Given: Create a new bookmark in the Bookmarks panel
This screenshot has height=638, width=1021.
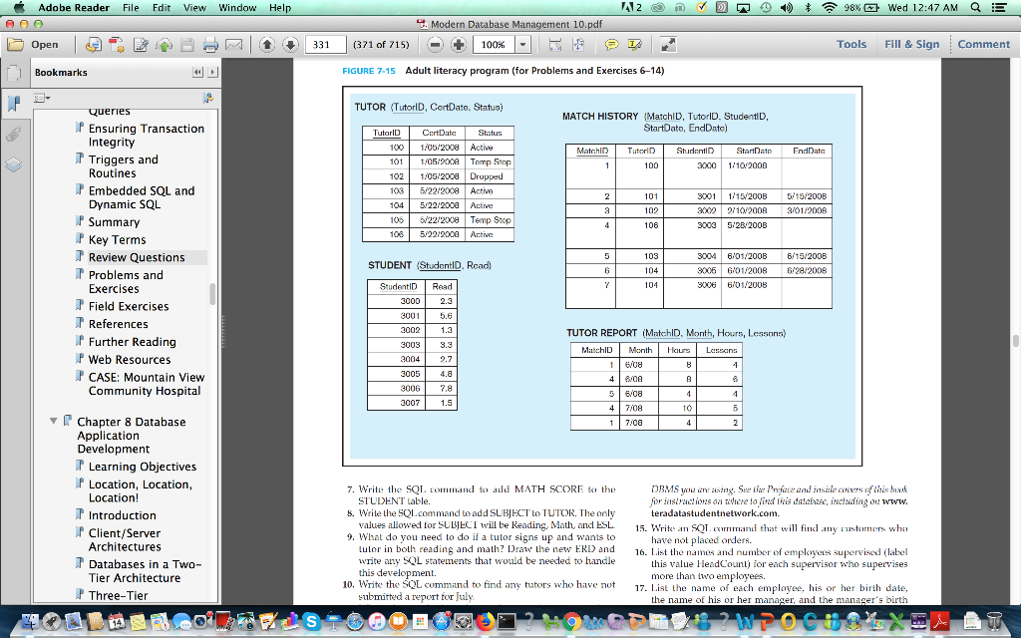Looking at the screenshot, I should [207, 97].
